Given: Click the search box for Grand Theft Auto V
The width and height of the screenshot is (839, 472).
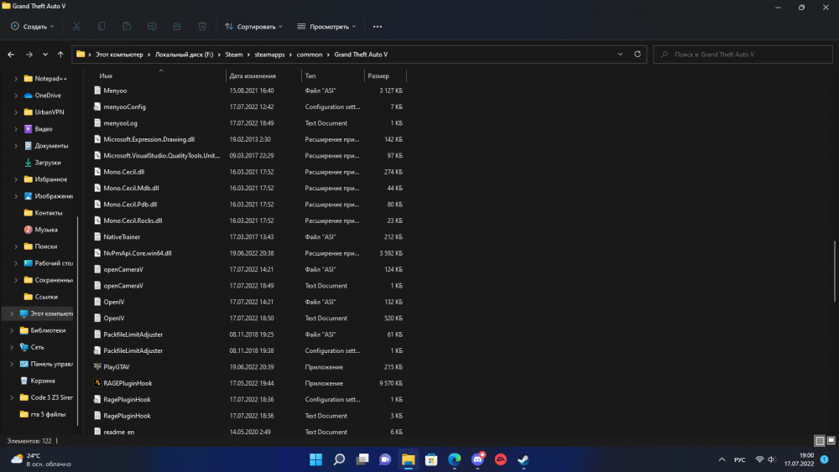Looking at the screenshot, I should pyautogui.click(x=743, y=54).
